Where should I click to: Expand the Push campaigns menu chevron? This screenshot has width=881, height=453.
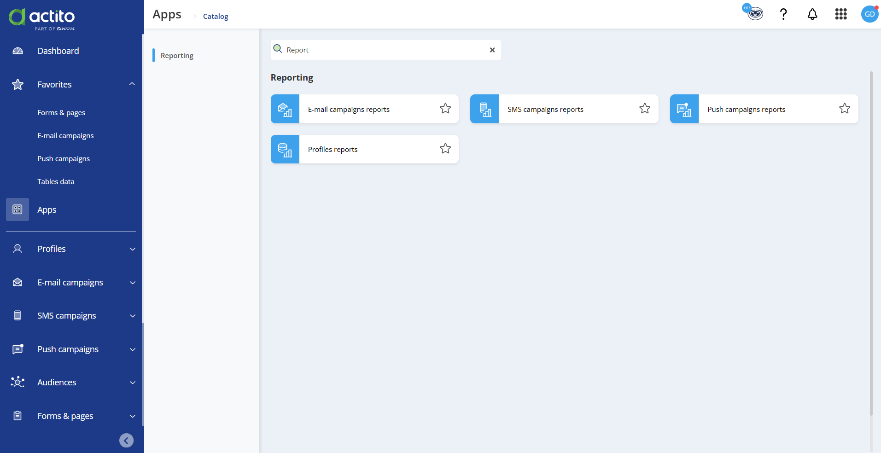coord(133,349)
